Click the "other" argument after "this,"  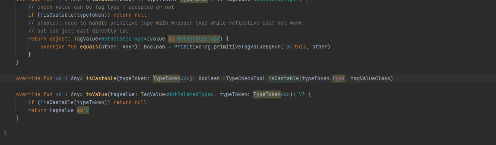320,47
